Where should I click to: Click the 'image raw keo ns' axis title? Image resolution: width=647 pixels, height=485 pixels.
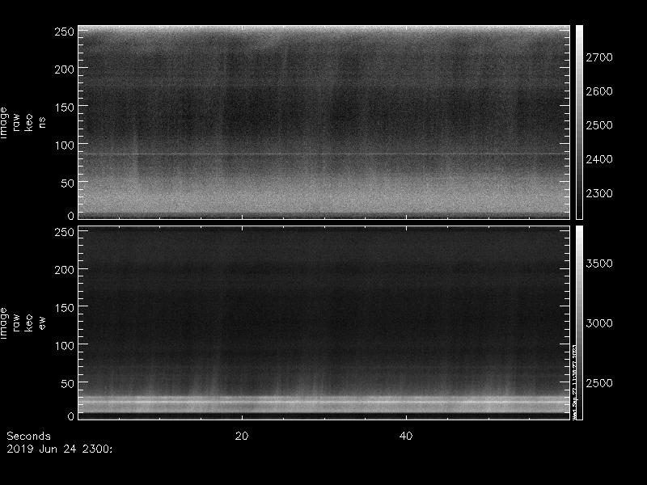(23, 123)
